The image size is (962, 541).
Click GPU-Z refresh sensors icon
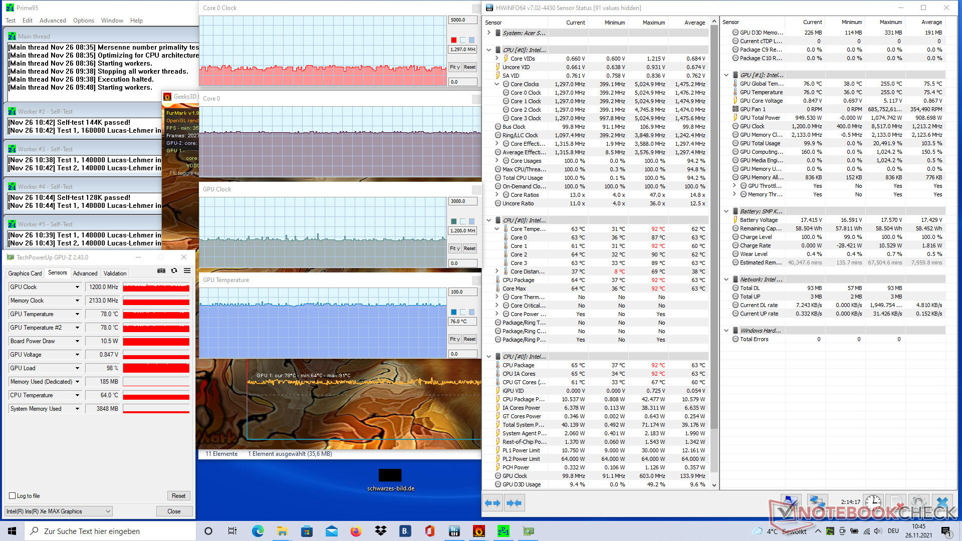(174, 270)
